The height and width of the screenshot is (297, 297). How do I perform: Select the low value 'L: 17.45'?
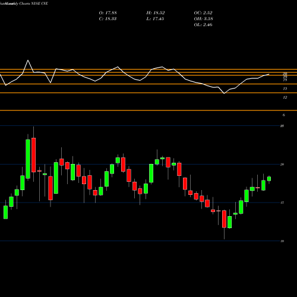(x=155, y=19)
